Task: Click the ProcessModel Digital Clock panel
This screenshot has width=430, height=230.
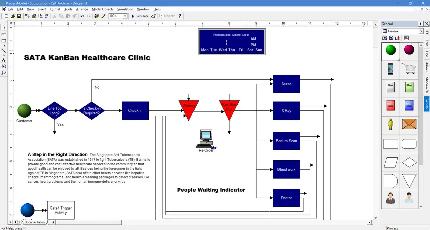Action: click(232, 42)
